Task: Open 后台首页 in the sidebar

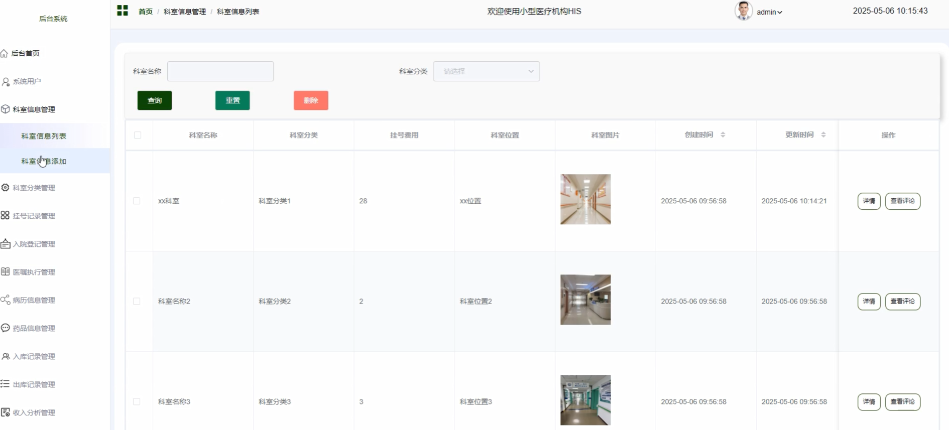Action: click(x=25, y=53)
